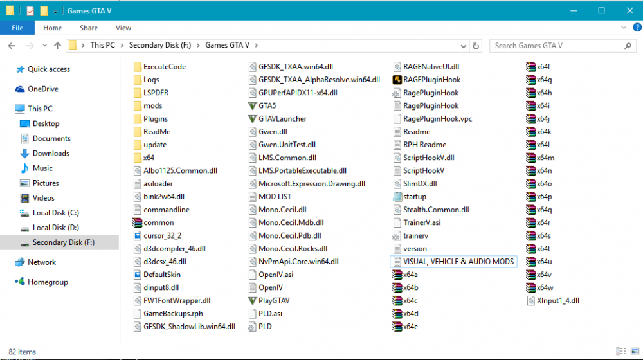Click the DefaultSkin image icon
Screen dimensions: 643x360
click(x=138, y=274)
